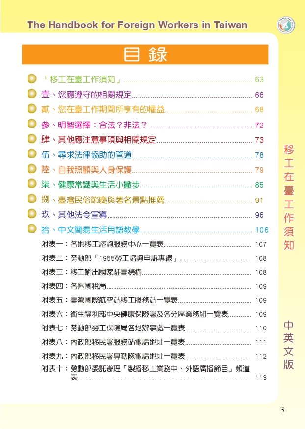Viewport: 305px width, 429px height.
Task: Click page number 85
Action: click(x=259, y=185)
